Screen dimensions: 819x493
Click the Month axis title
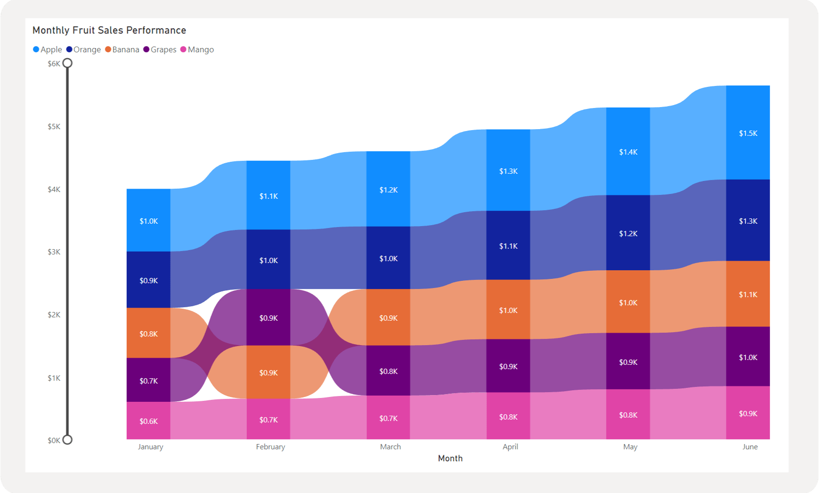point(450,458)
